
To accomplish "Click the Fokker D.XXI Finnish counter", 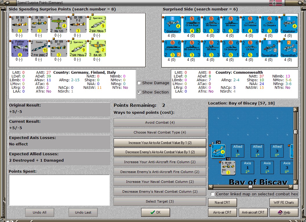I will coord(20,48).
